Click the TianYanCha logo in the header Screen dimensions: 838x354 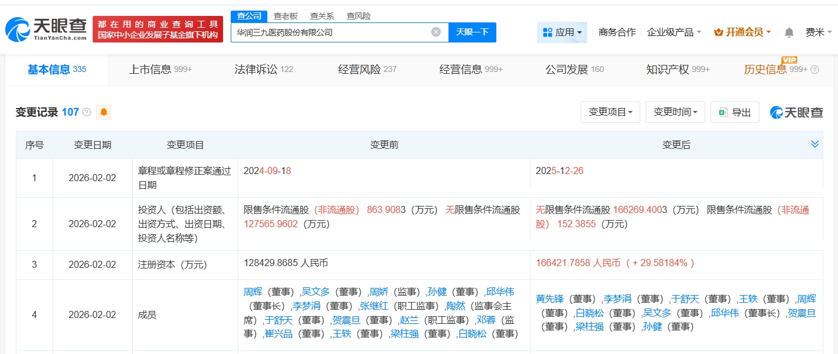[46, 29]
